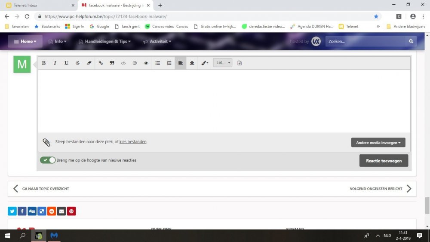430x242 pixels.
Task: Insert a numbered list
Action: (x=169, y=63)
